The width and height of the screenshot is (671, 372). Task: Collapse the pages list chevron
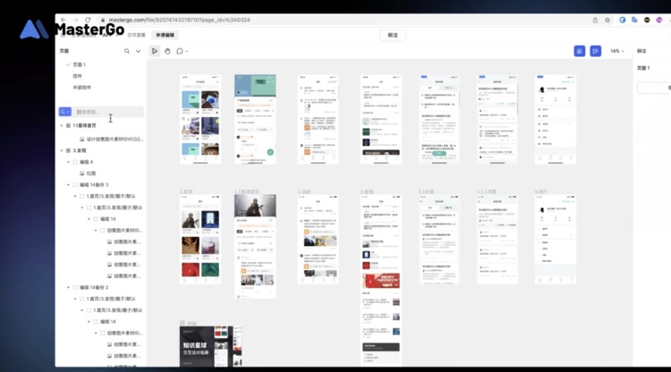point(138,51)
